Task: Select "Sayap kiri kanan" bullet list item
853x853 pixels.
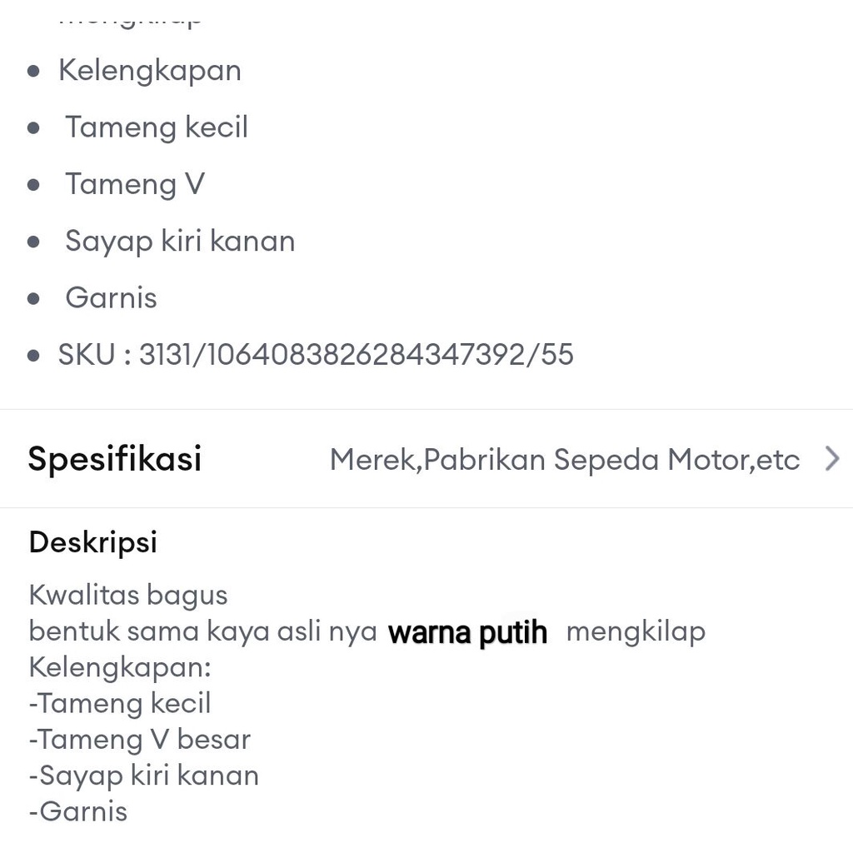Action: tap(180, 241)
